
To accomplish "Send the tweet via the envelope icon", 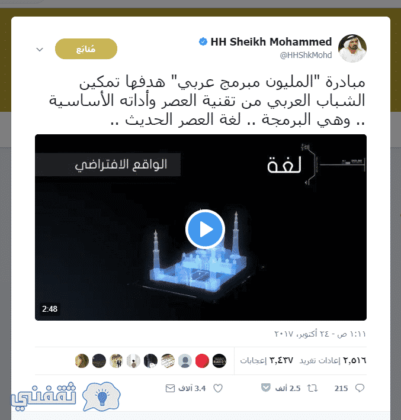I will tap(170, 388).
